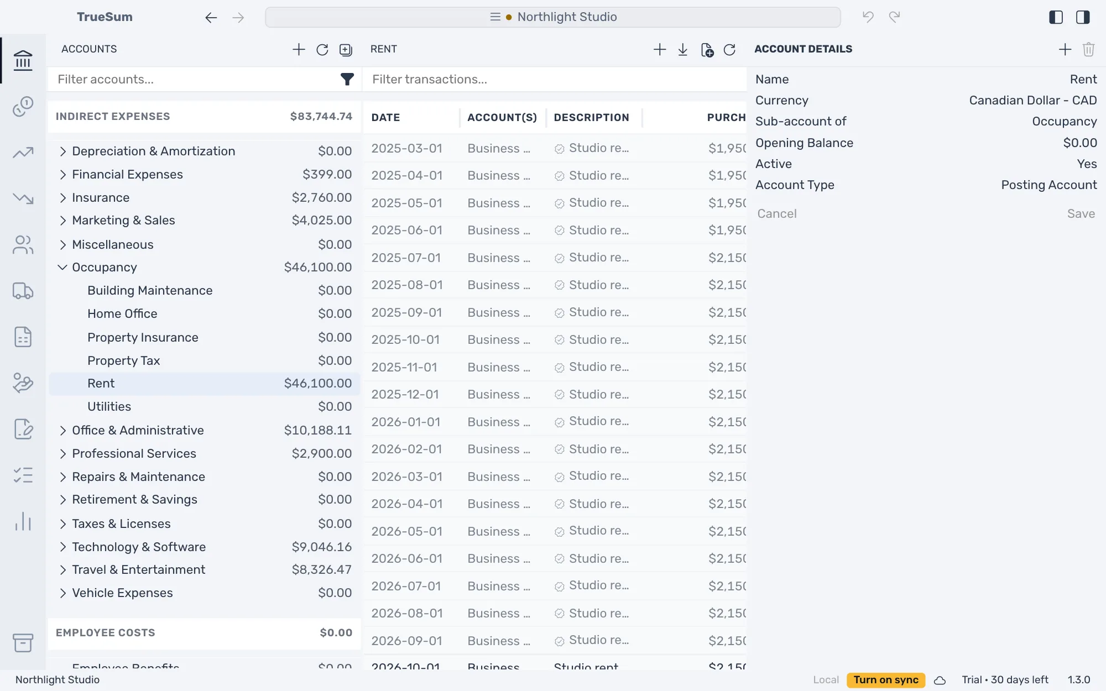The width and height of the screenshot is (1106, 691).
Task: Select the 2025-07-01 transaction row
Action: coord(555,258)
